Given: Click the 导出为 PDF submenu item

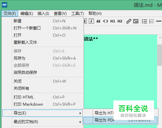Looking at the screenshot, I should pos(120,120).
